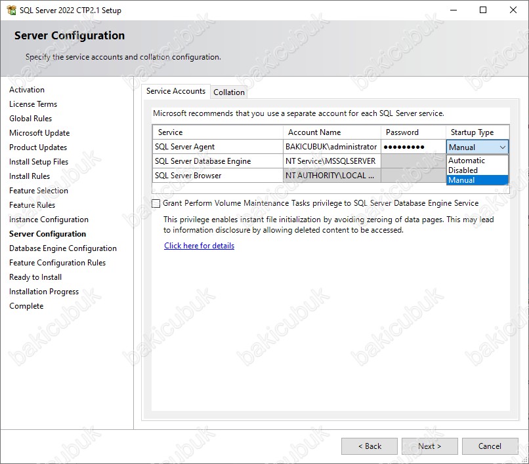Click the Activation step in the sidebar
This screenshot has width=529, height=464.
click(x=27, y=90)
